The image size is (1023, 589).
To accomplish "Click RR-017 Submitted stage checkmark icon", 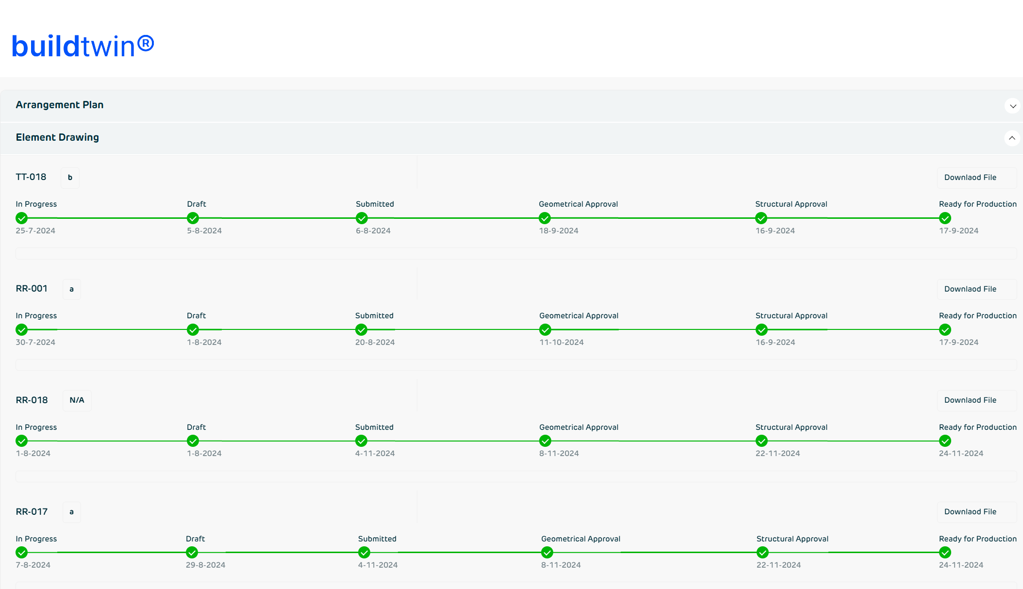I will point(364,553).
